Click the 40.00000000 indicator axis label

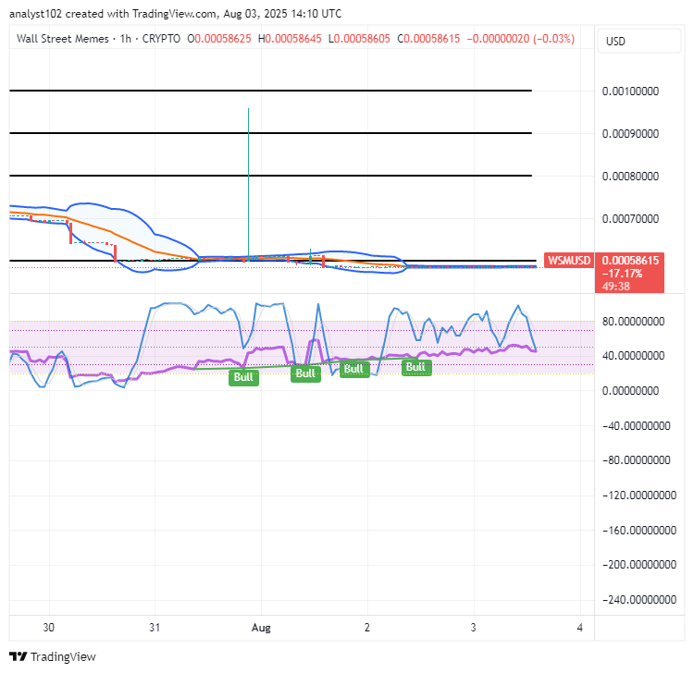tap(633, 356)
